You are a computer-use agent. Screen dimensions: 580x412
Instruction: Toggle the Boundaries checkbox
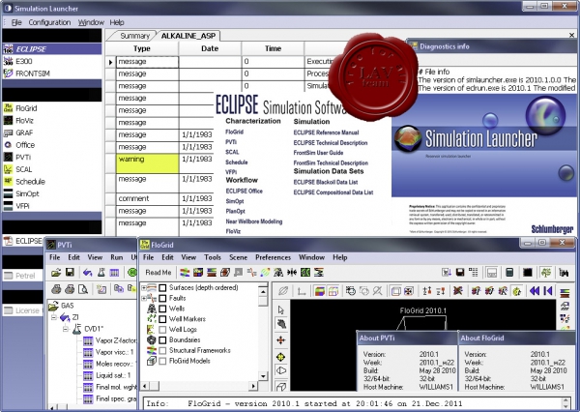(x=162, y=339)
